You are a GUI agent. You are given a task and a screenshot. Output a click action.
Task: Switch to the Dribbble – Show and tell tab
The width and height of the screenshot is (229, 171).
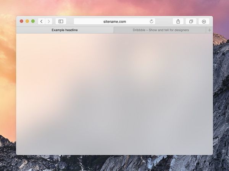[160, 30]
